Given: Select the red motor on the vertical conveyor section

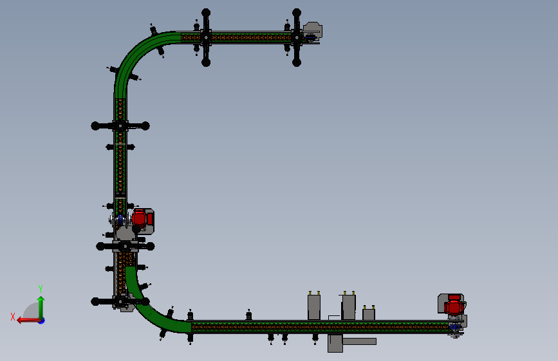Looking at the screenshot, I should click(x=142, y=218).
